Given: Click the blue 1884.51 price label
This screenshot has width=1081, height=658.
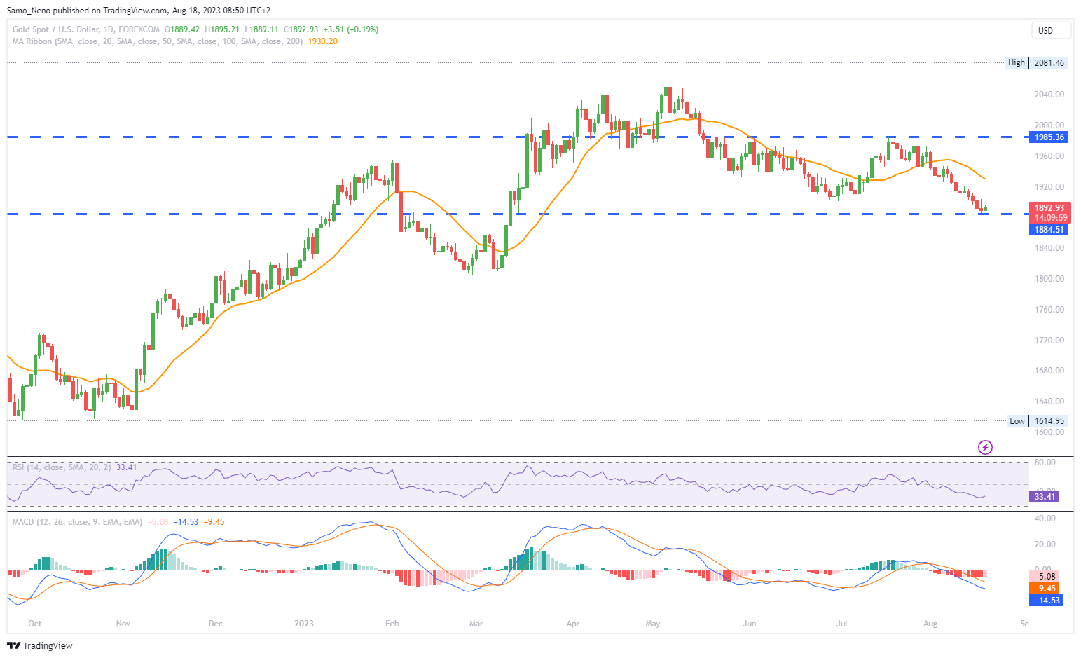Looking at the screenshot, I should [x=1049, y=230].
